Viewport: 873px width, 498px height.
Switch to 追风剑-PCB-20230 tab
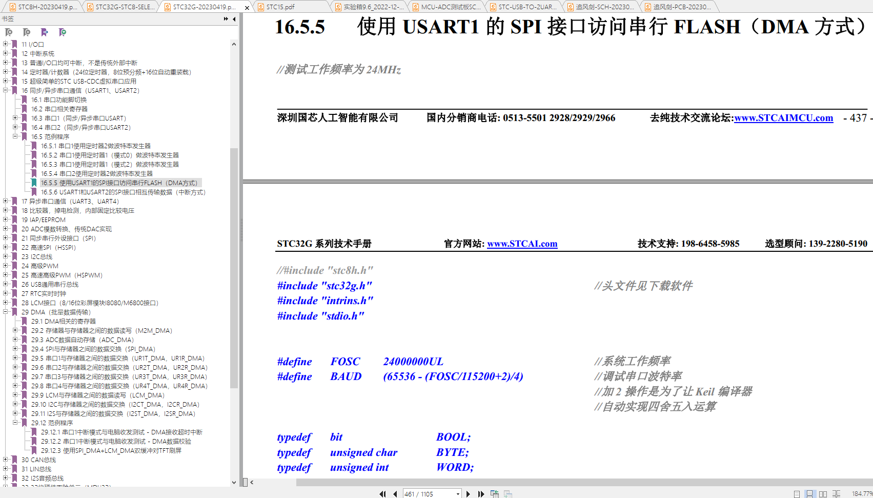(678, 7)
